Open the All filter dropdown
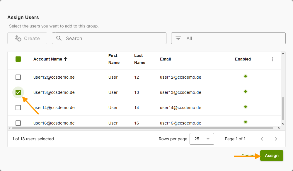Image resolution: width=293 pixels, height=171 pixels. point(228,38)
